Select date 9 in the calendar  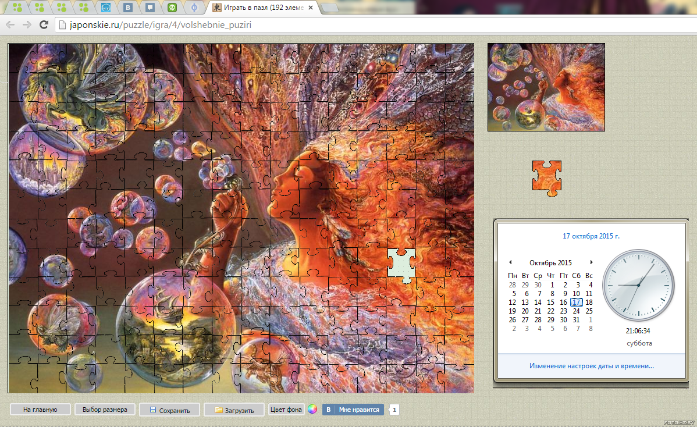point(564,293)
